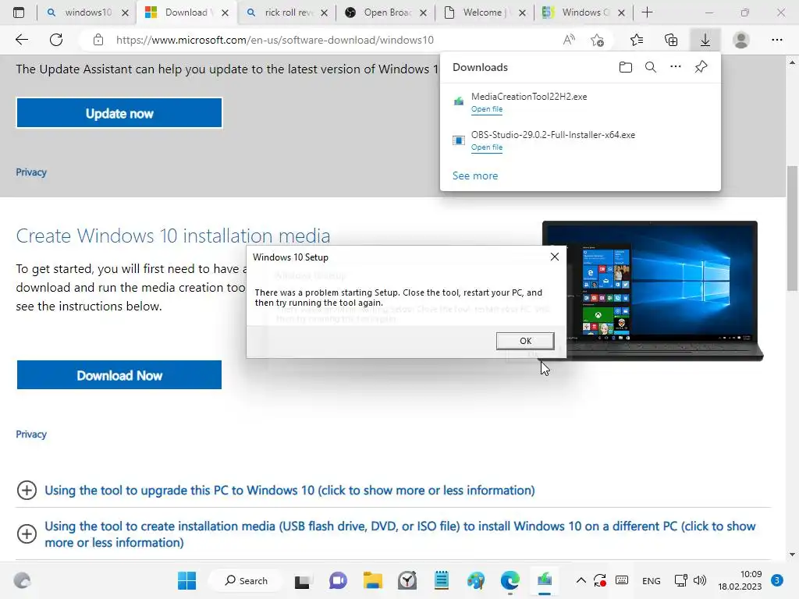
Task: Open Privacy link below Download Now
Action: click(x=31, y=434)
